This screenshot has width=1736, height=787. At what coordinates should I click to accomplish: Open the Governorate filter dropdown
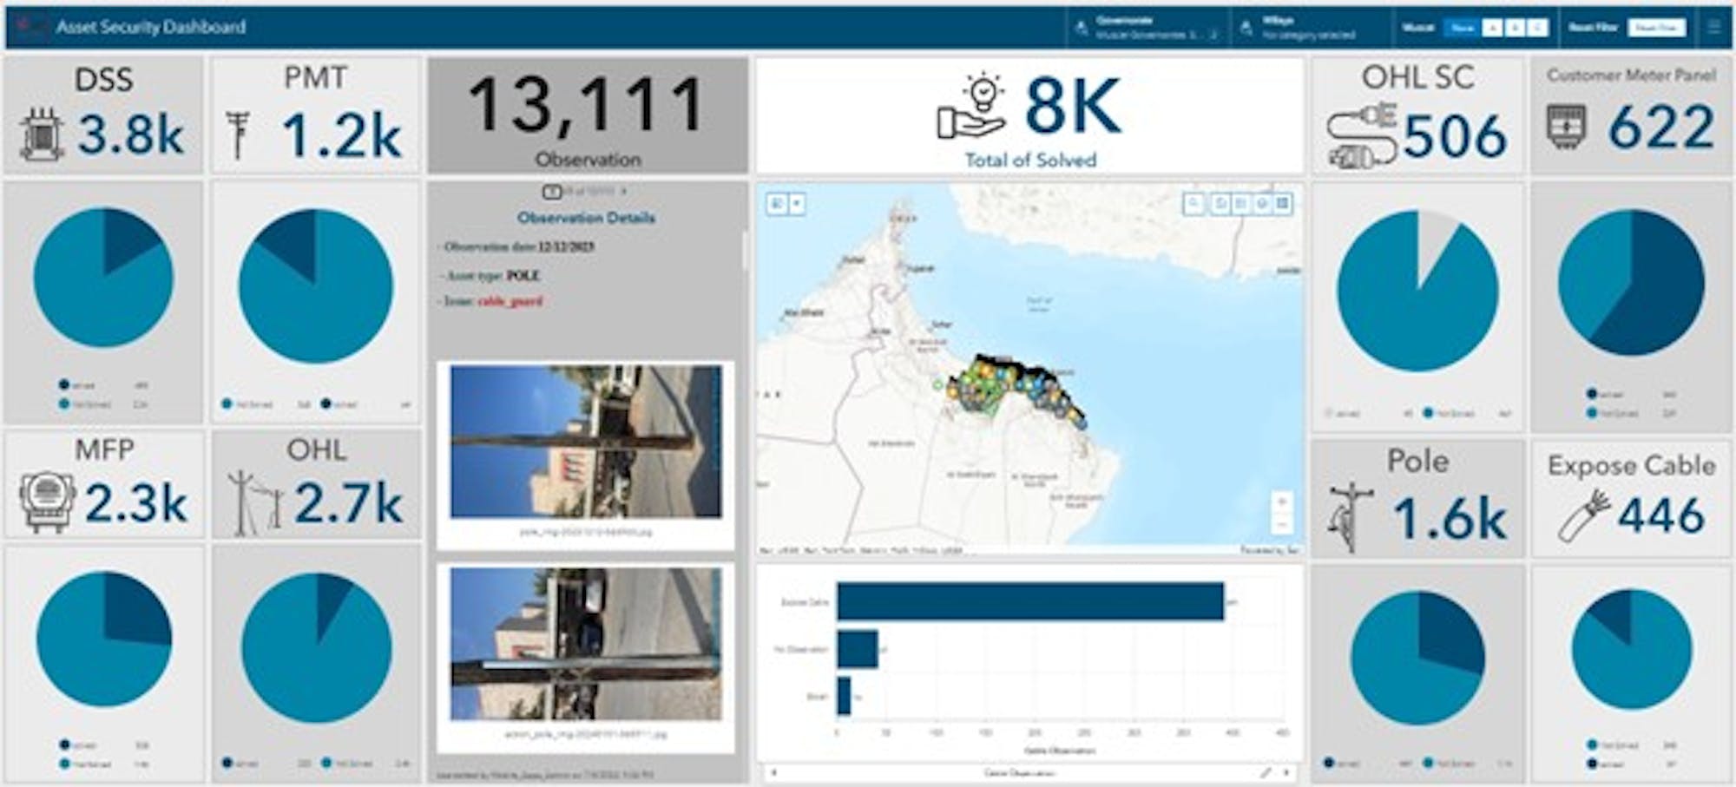click(1148, 28)
